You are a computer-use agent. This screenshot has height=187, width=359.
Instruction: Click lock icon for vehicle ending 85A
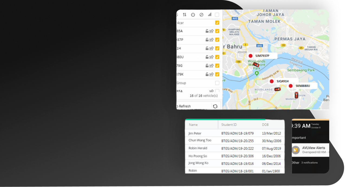(207, 31)
